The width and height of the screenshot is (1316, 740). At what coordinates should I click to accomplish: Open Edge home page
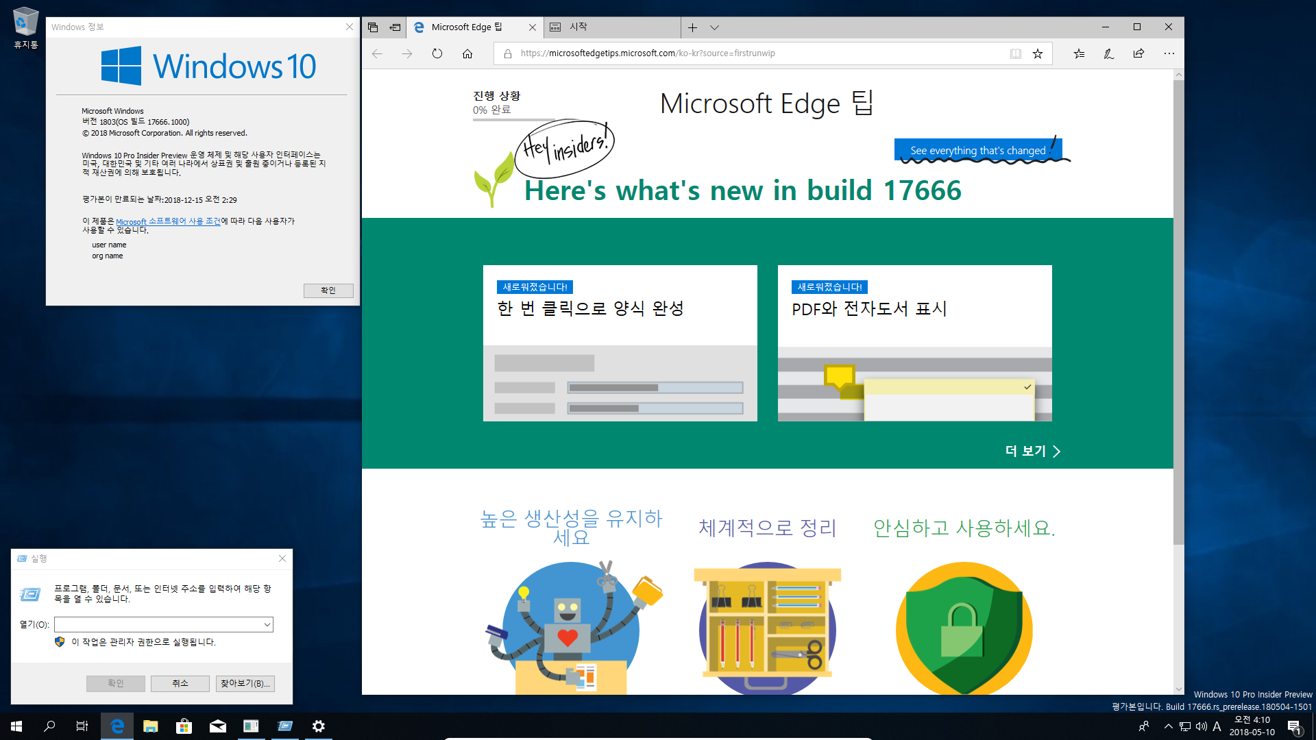pos(467,53)
